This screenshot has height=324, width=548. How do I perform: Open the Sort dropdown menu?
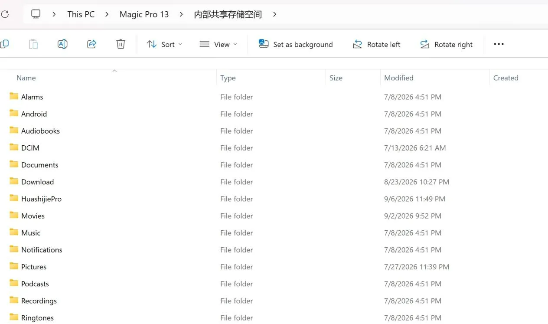(x=164, y=44)
